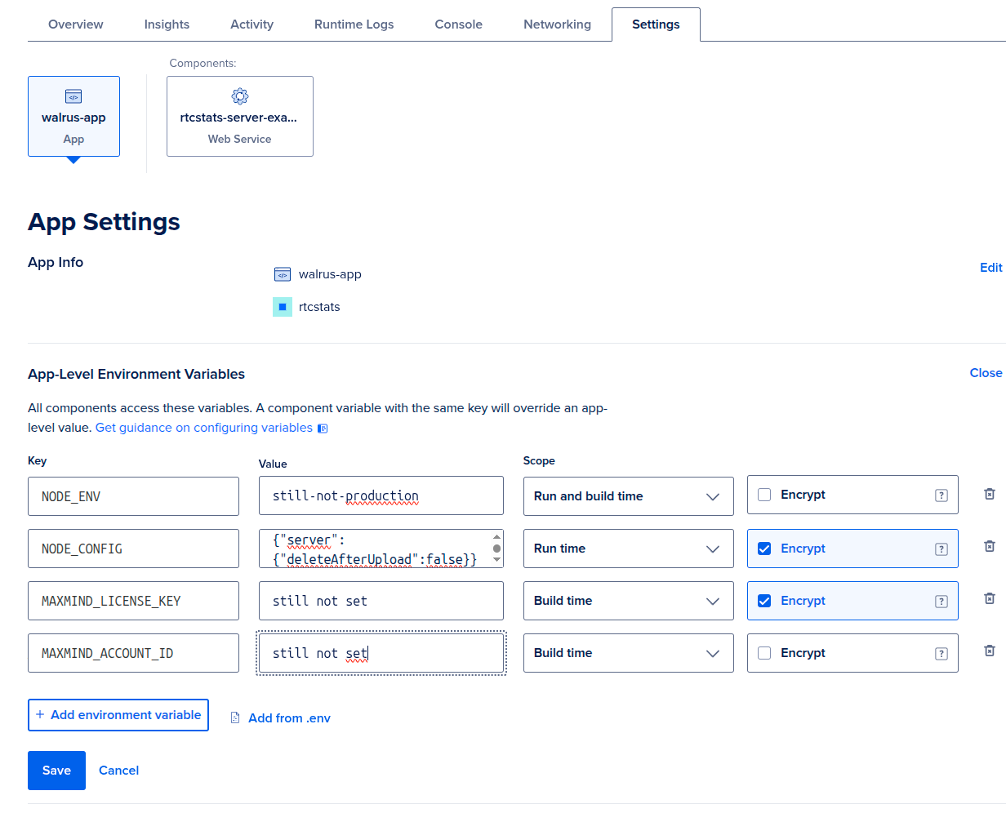Open Encrypt help icon for MAXMIND_ACCOUNT_ID
The height and width of the screenshot is (813, 1006).
coord(941,654)
